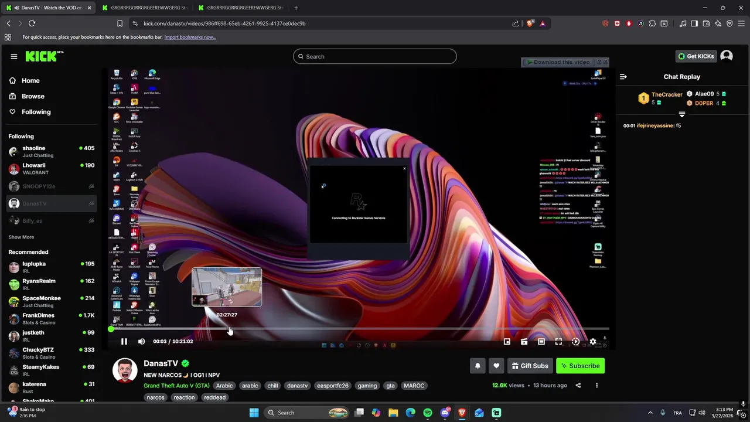Click the Download this video button

558,62
